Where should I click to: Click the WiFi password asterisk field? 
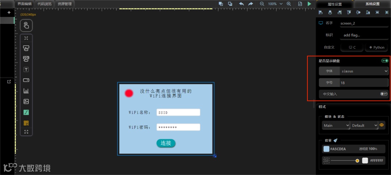point(178,127)
